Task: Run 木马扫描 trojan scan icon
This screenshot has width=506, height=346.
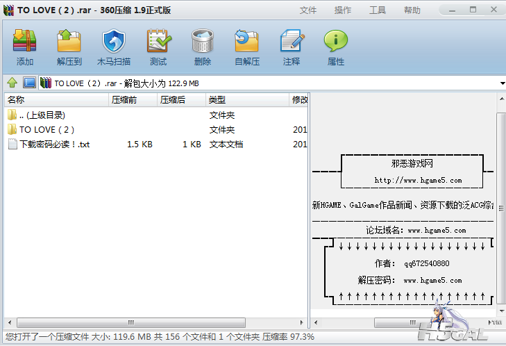Action: [x=114, y=41]
